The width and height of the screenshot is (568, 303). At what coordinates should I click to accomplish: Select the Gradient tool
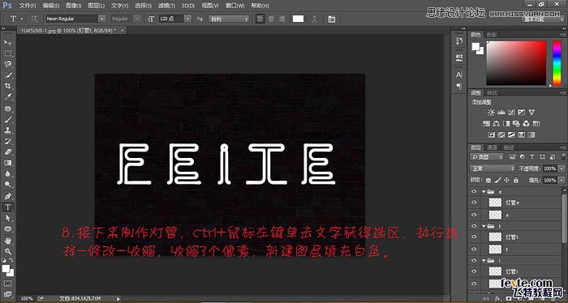(7, 163)
